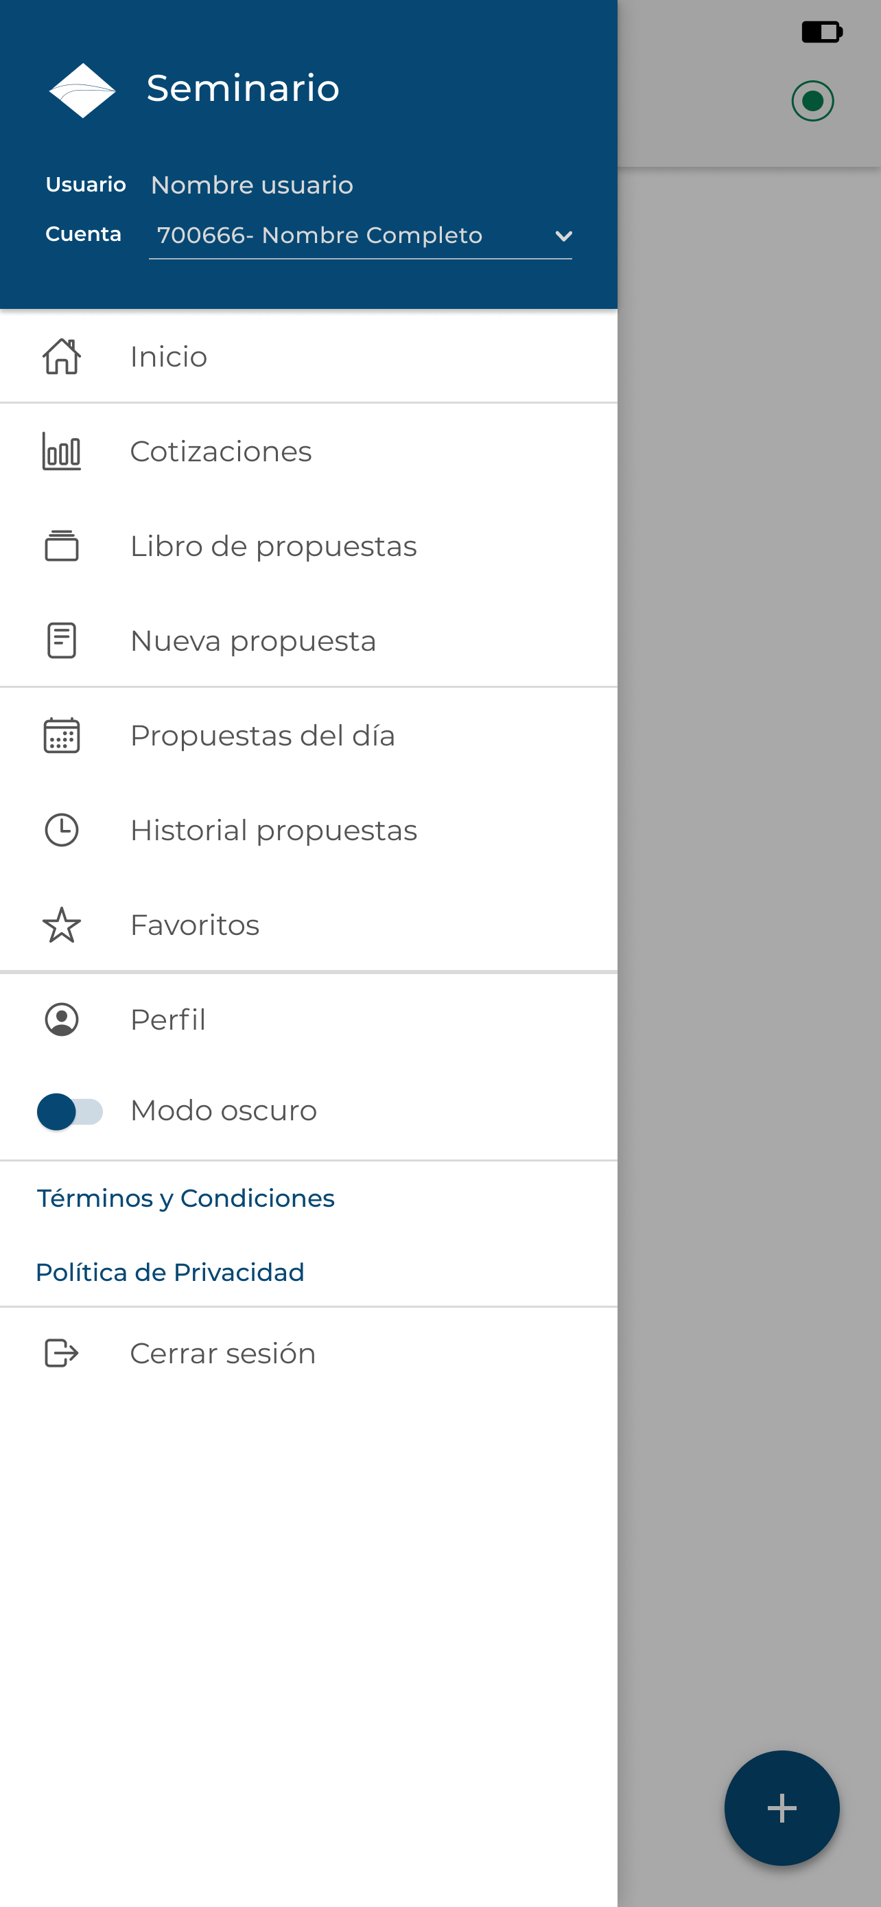Select the document icon for Nueva propuesta
This screenshot has width=881, height=1907.
[61, 641]
